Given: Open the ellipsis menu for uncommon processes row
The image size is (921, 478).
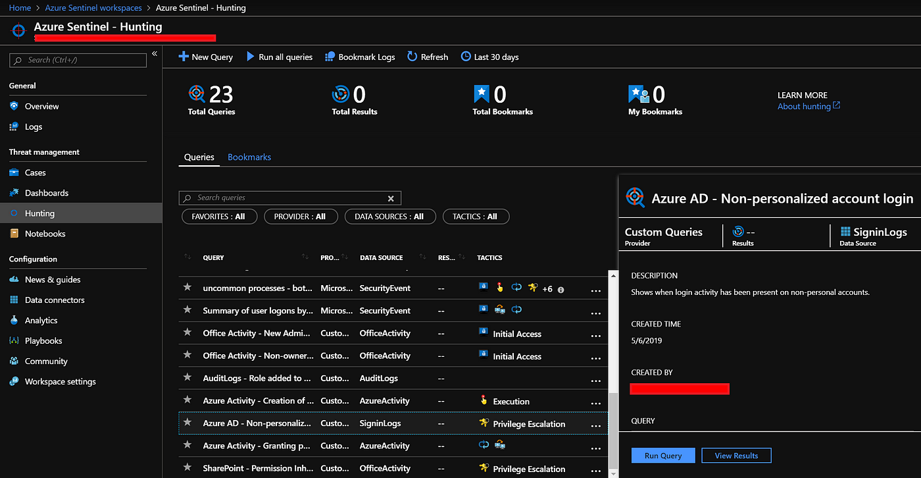Looking at the screenshot, I should click(x=596, y=290).
